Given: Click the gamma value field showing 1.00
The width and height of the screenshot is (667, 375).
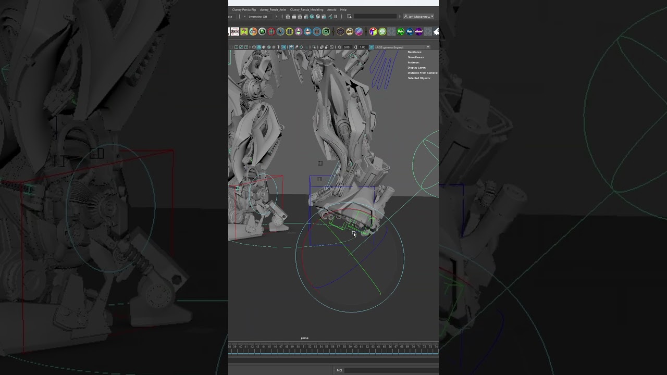Looking at the screenshot, I should coord(363,47).
